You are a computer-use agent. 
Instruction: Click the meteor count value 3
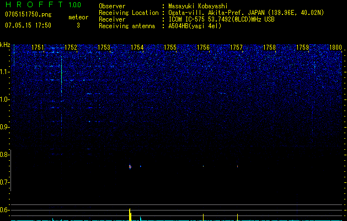click(78, 25)
